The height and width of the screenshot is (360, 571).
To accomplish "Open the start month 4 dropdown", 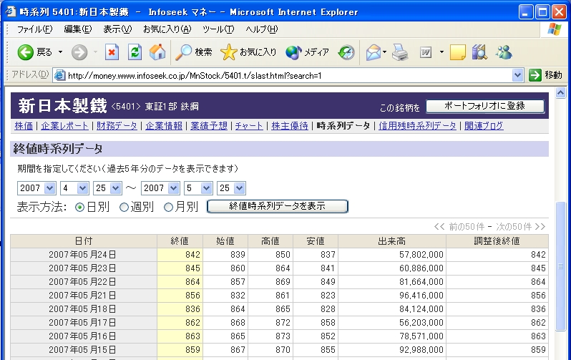I will click(74, 188).
